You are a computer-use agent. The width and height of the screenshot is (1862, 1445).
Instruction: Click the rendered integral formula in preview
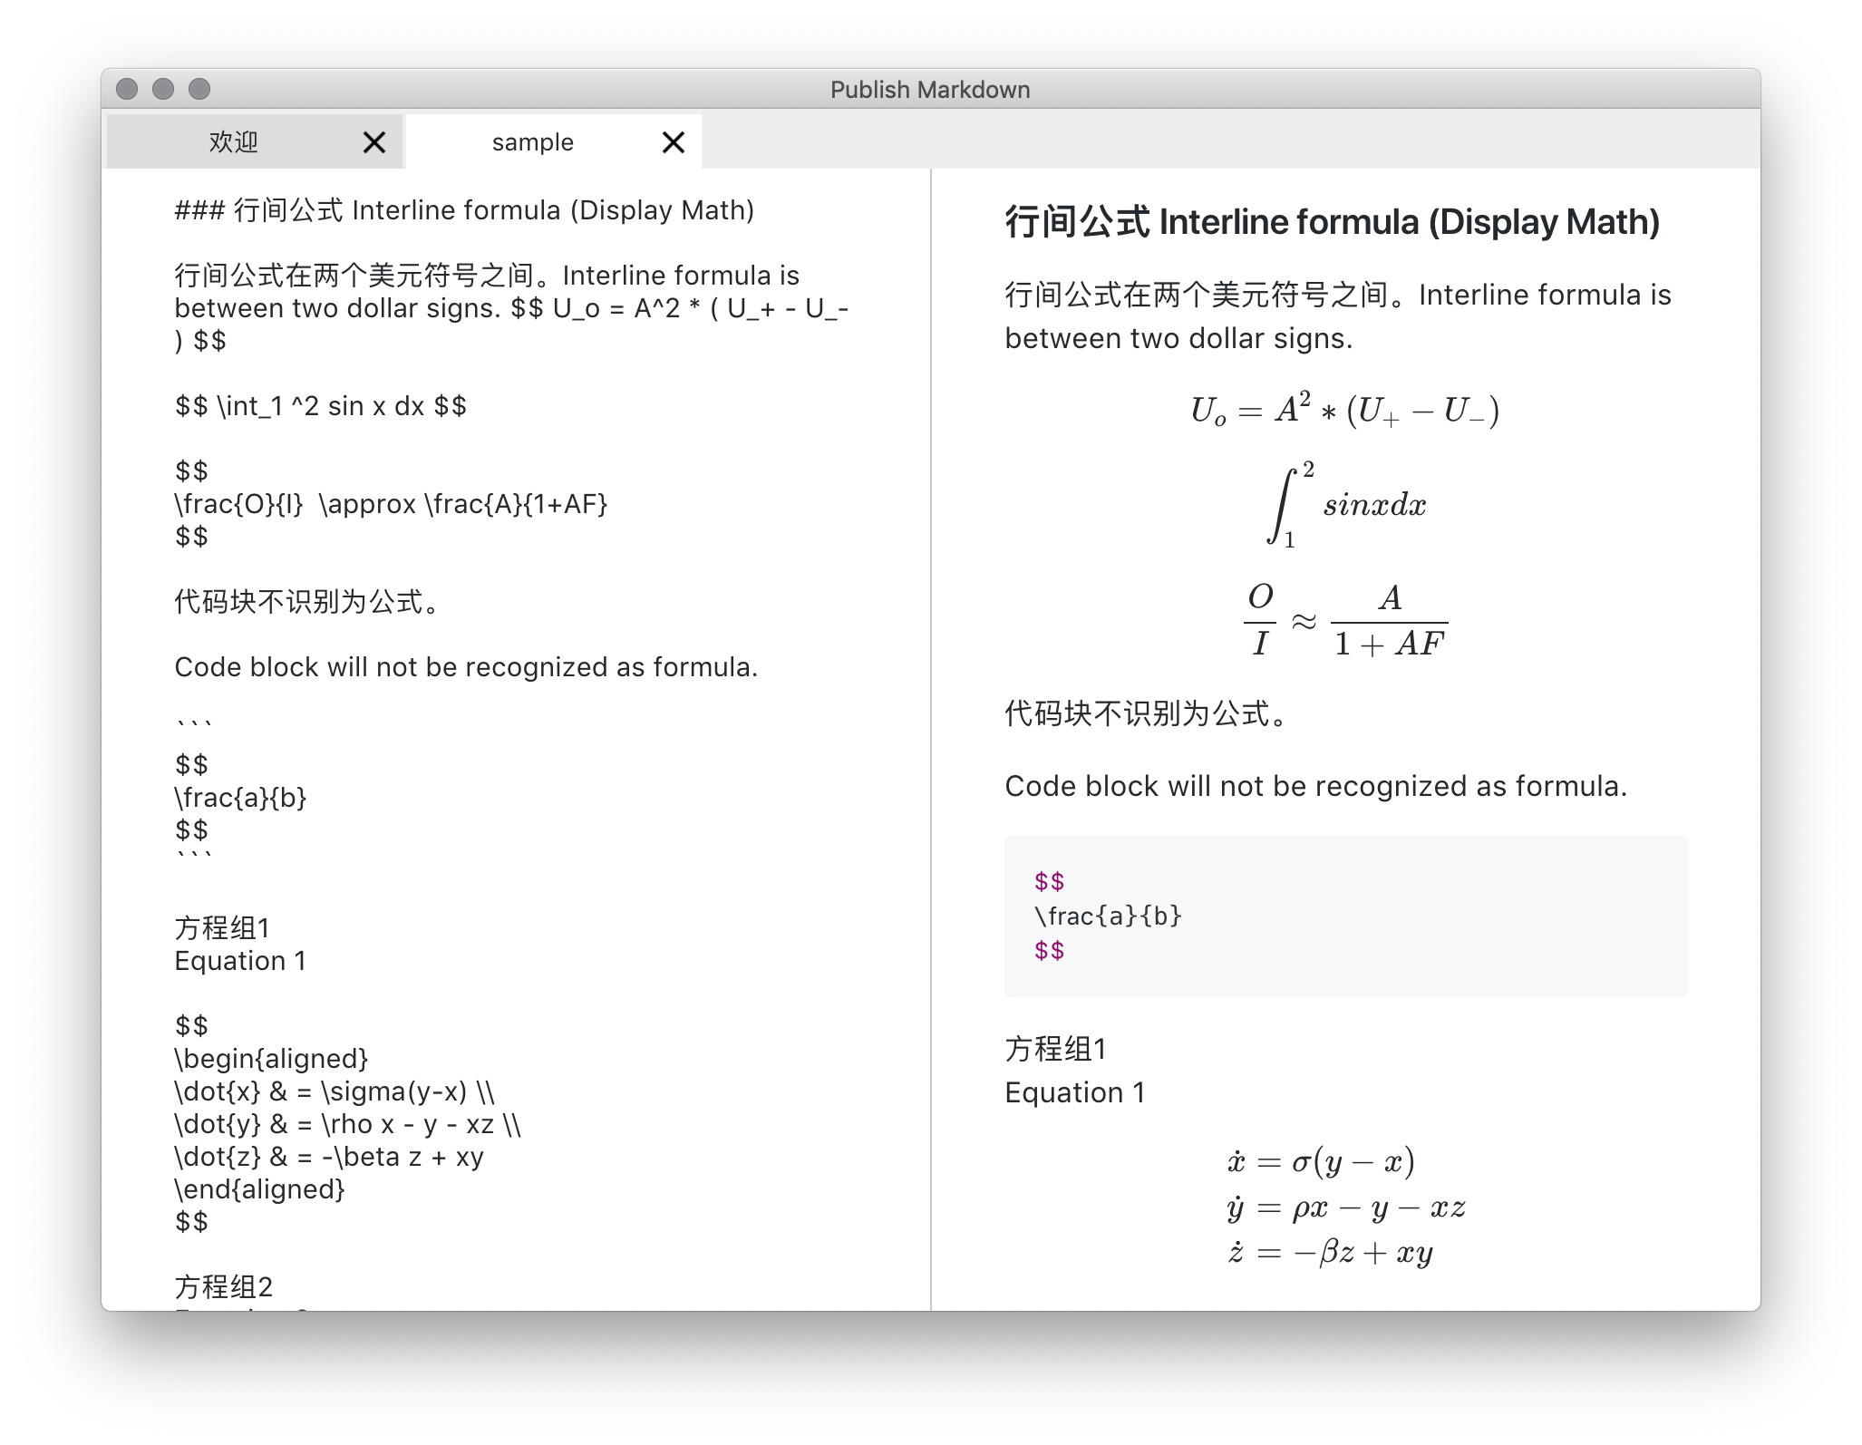tap(1345, 505)
